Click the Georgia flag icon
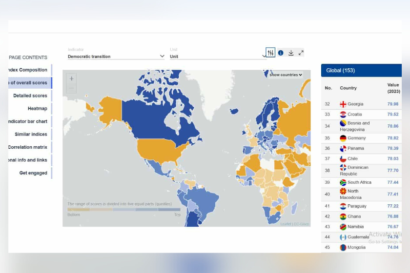 coord(343,104)
